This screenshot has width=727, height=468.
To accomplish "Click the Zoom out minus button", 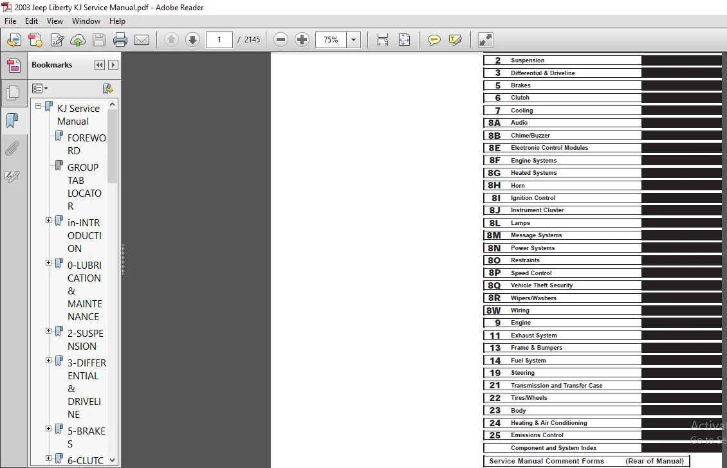I will pyautogui.click(x=281, y=40).
